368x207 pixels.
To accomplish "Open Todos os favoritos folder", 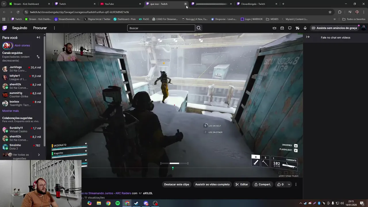I will click(x=354, y=19).
